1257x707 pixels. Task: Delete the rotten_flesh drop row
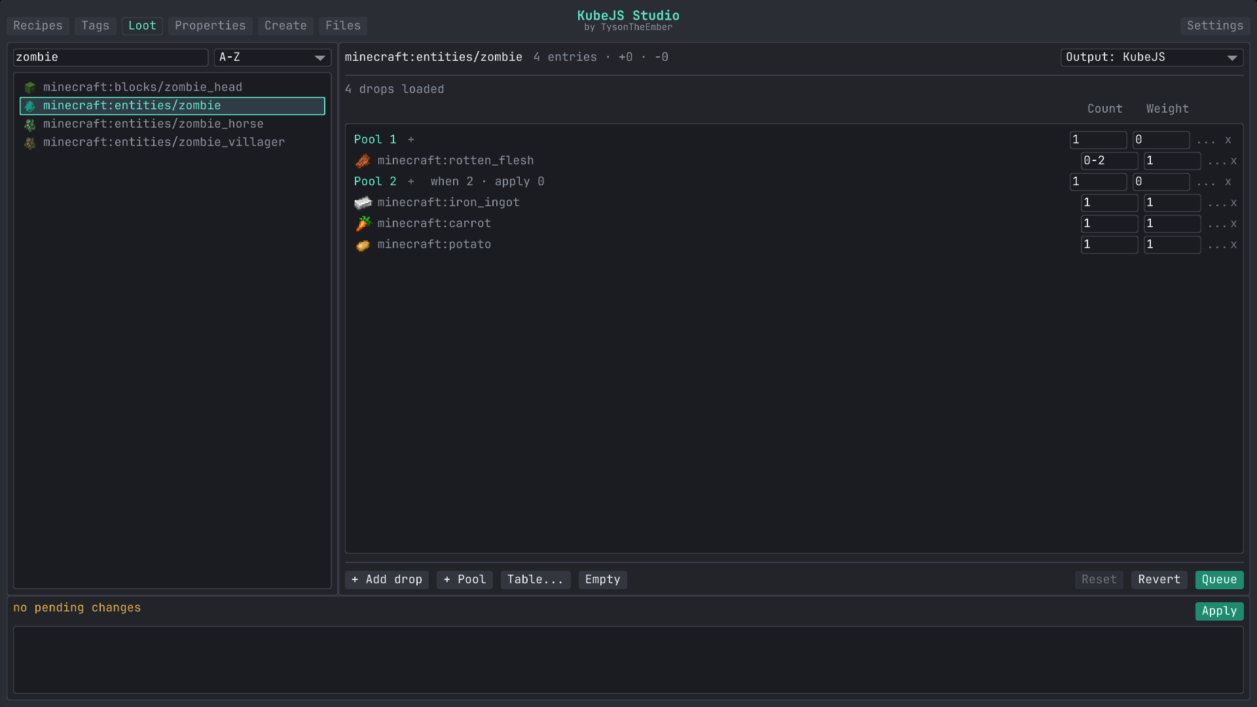[1233, 161]
